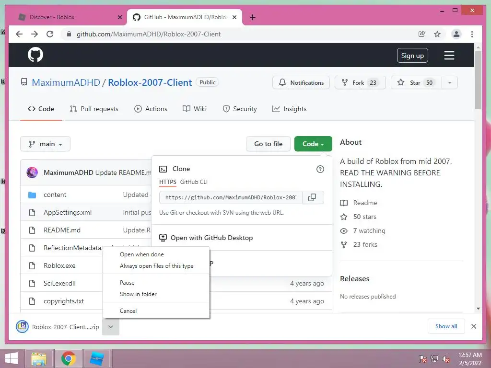
Task: Click Open with GitHub Desktop
Action: (207, 238)
